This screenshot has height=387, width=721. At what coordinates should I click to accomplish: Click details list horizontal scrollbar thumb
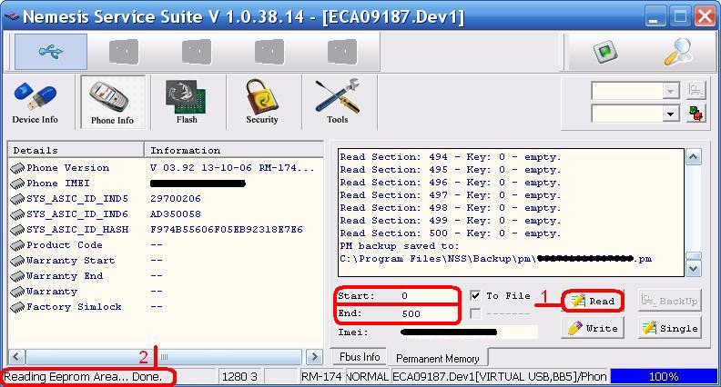click(x=164, y=357)
